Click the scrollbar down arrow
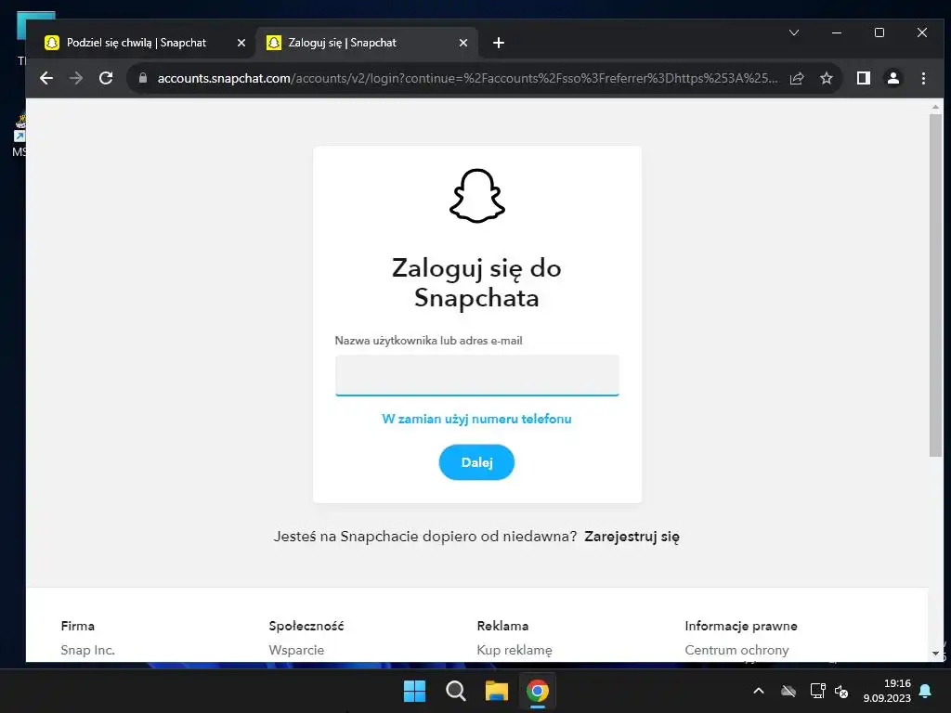Image resolution: width=951 pixels, height=713 pixels. (x=935, y=655)
